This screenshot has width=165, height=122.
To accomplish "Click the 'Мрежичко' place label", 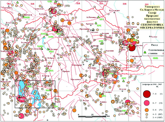I will pyautogui.click(x=76, y=80).
